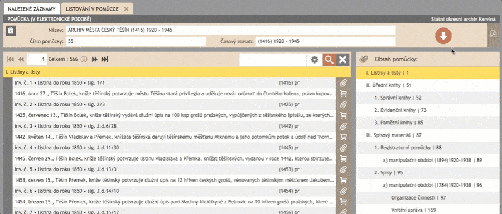Open attachment paperclip for inv. č. 6
502x214 pixels.
pyautogui.click(x=344, y=191)
